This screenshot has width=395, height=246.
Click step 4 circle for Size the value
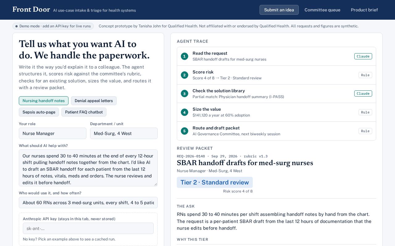pyautogui.click(x=185, y=112)
